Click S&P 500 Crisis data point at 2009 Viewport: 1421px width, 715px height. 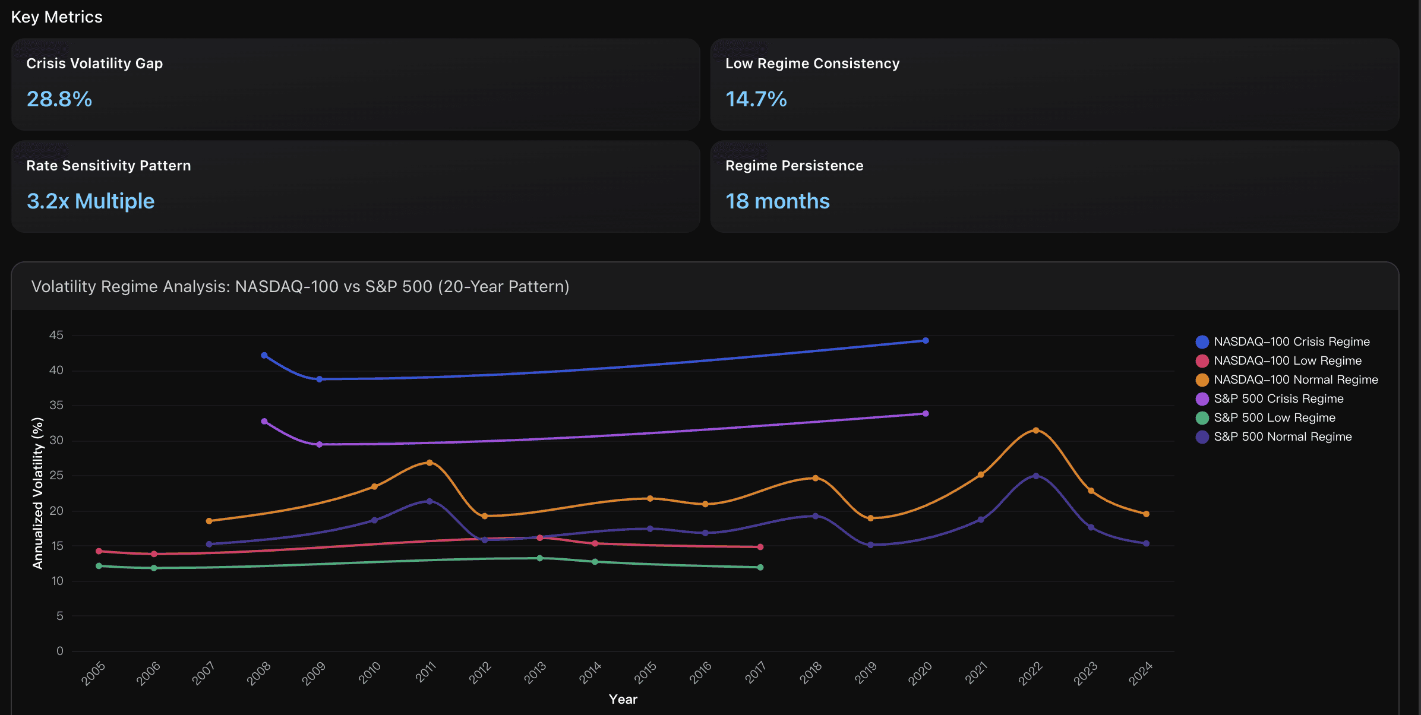pos(319,444)
